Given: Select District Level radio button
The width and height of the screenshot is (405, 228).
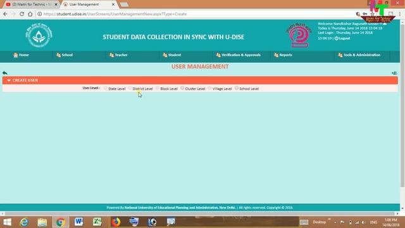Looking at the screenshot, I should tap(130, 88).
